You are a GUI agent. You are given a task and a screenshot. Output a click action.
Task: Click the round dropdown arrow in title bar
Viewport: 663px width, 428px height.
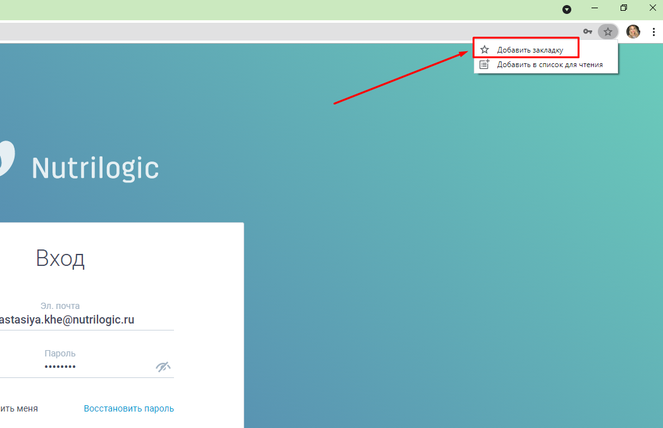pyautogui.click(x=567, y=9)
